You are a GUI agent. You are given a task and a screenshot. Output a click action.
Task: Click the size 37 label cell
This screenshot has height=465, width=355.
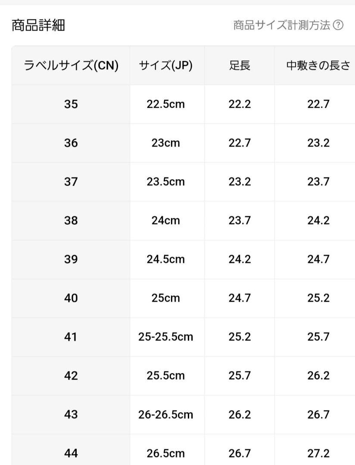[x=71, y=182]
